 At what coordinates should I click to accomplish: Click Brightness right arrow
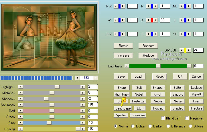click(x=189, y=66)
